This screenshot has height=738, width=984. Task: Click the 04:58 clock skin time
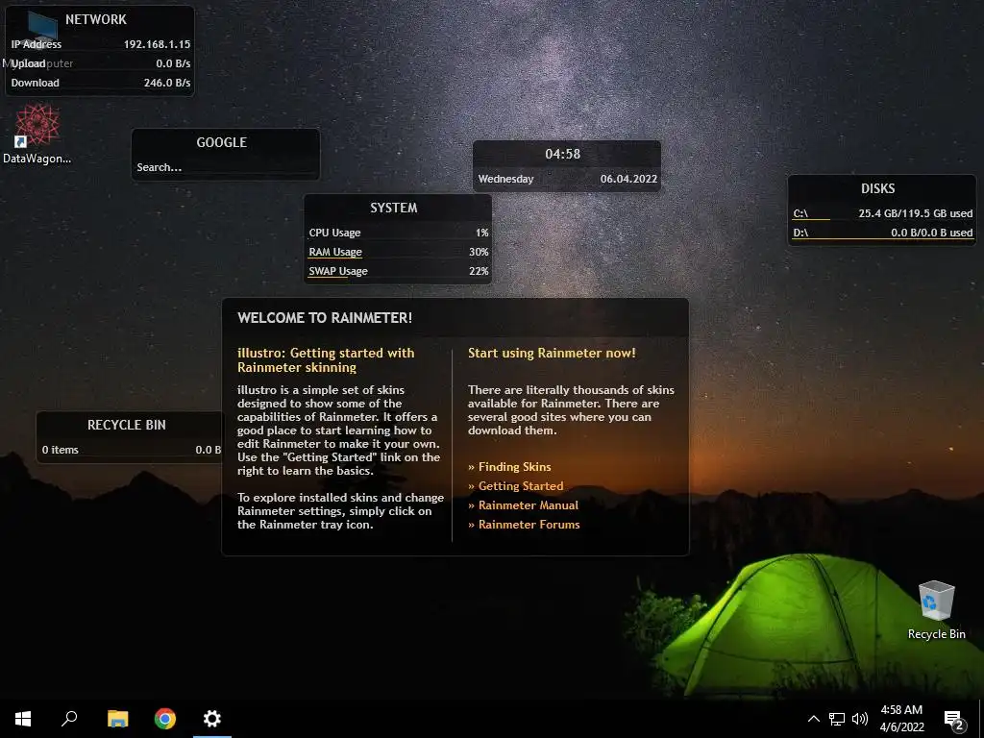pyautogui.click(x=562, y=154)
